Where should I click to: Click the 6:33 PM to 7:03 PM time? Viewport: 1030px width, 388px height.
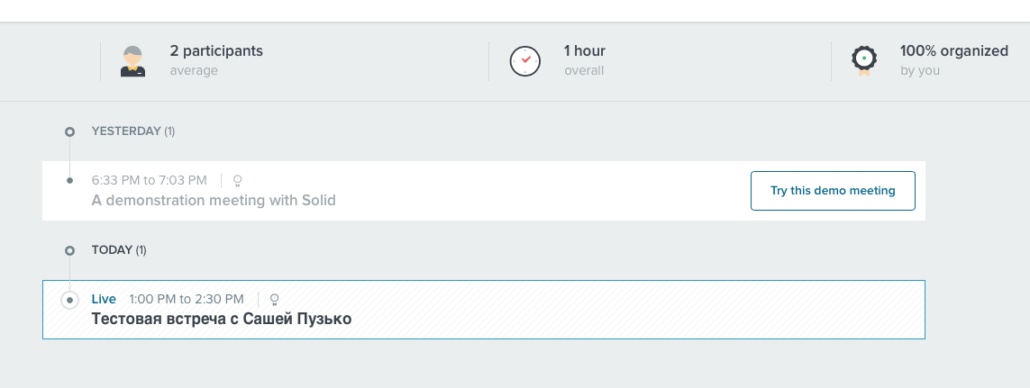[x=149, y=181]
